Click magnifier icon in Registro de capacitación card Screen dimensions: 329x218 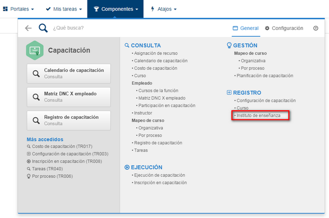[36, 120]
